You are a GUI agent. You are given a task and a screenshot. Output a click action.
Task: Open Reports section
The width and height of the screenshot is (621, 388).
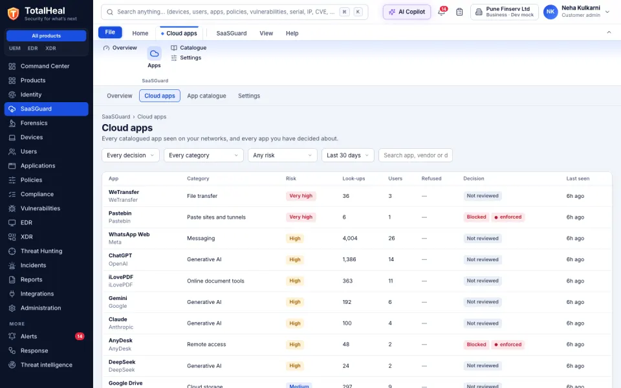click(47, 280)
